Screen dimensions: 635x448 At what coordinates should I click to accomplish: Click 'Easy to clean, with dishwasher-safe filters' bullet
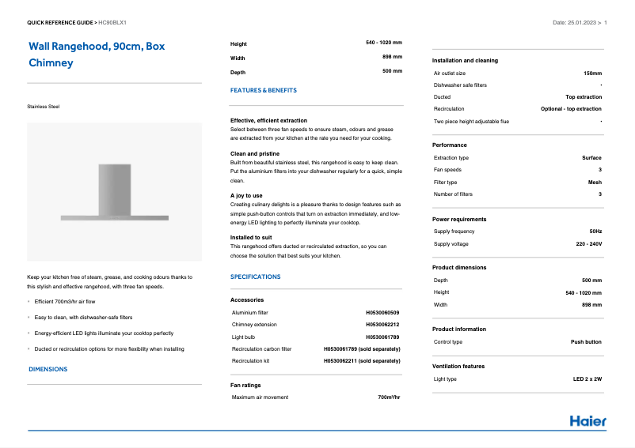tap(83, 317)
